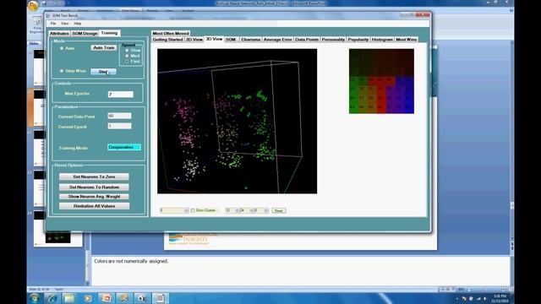Open the SOM Test Bench taskbar icon

coord(160,298)
